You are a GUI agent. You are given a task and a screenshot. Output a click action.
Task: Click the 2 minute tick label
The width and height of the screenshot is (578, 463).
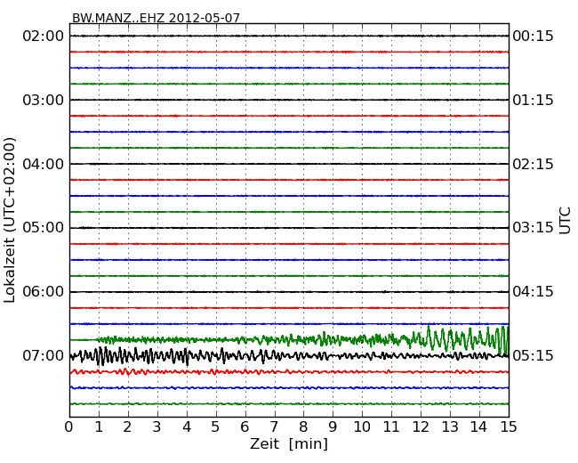(127, 427)
